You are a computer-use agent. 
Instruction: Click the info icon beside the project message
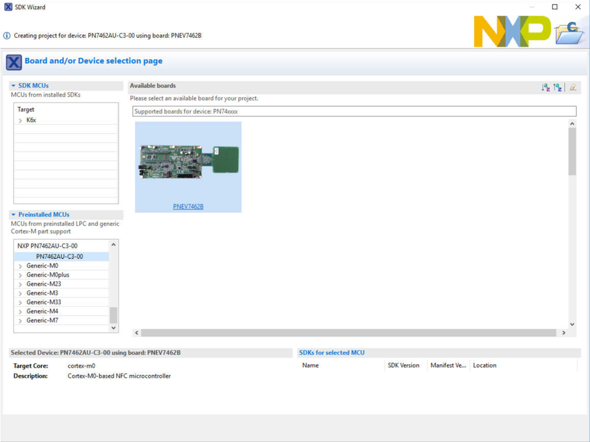(6, 36)
